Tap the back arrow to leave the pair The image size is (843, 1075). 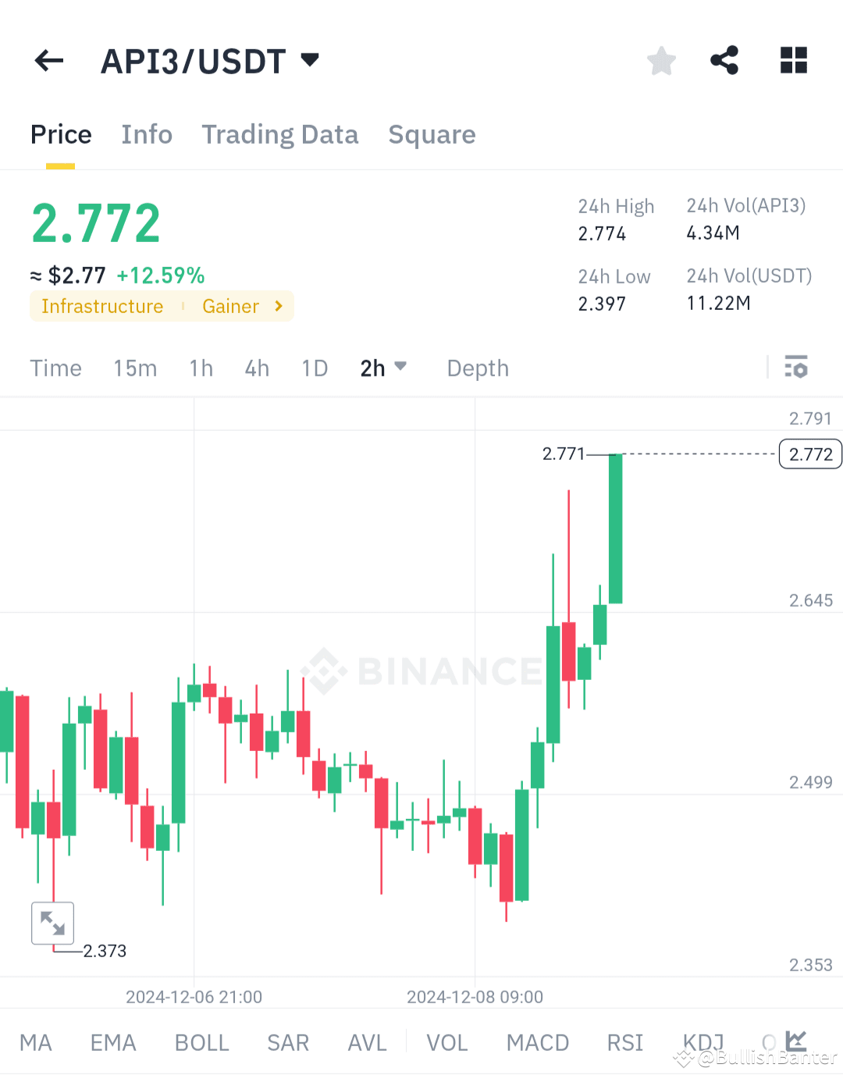coord(48,60)
